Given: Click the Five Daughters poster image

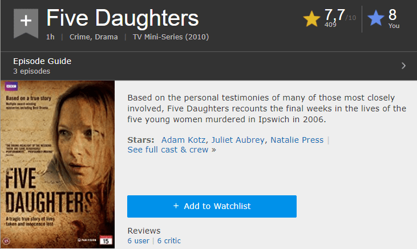Looking at the screenshot, I should [58, 164].
